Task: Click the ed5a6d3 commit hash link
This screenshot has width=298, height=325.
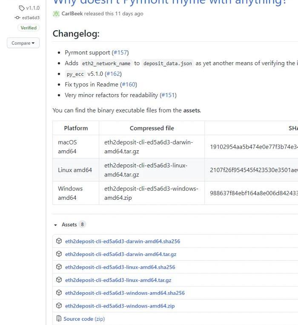Action: point(31,18)
